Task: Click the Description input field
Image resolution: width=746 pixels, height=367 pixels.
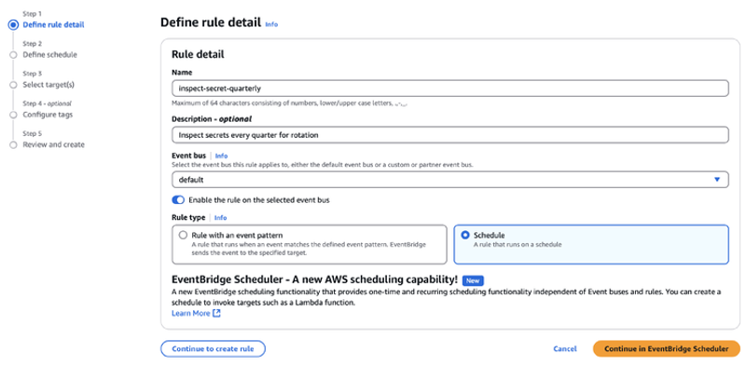Action: pyautogui.click(x=450, y=135)
